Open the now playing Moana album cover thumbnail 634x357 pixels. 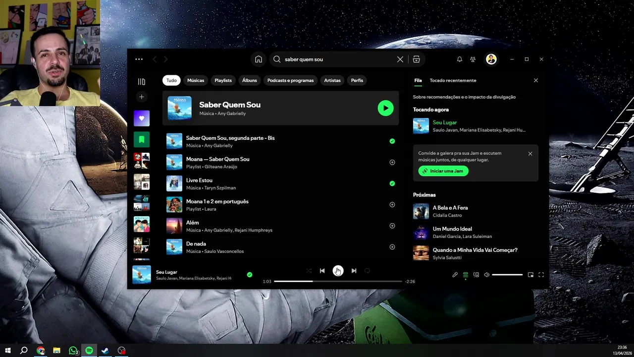pos(142,275)
